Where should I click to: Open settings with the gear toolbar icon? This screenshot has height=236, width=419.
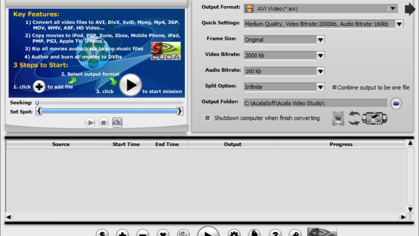[234, 233]
